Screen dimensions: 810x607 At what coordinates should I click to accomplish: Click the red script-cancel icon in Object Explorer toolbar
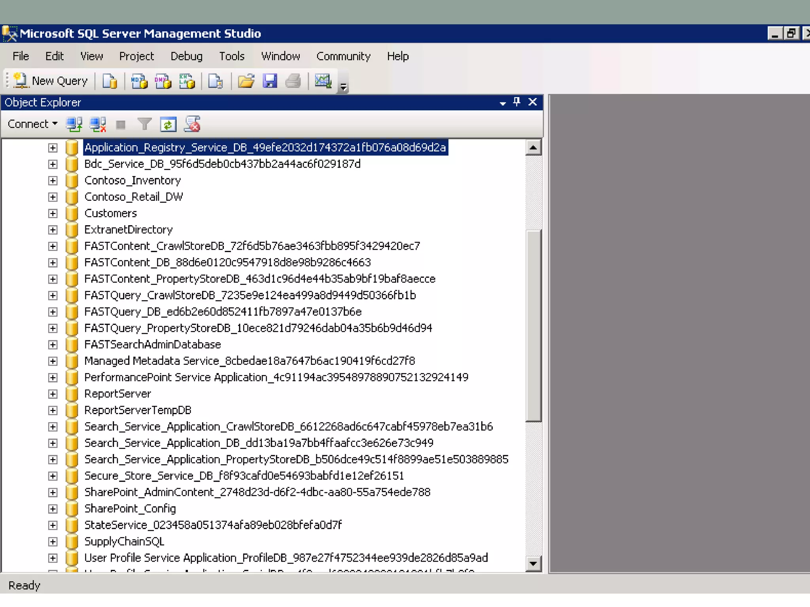pyautogui.click(x=193, y=124)
